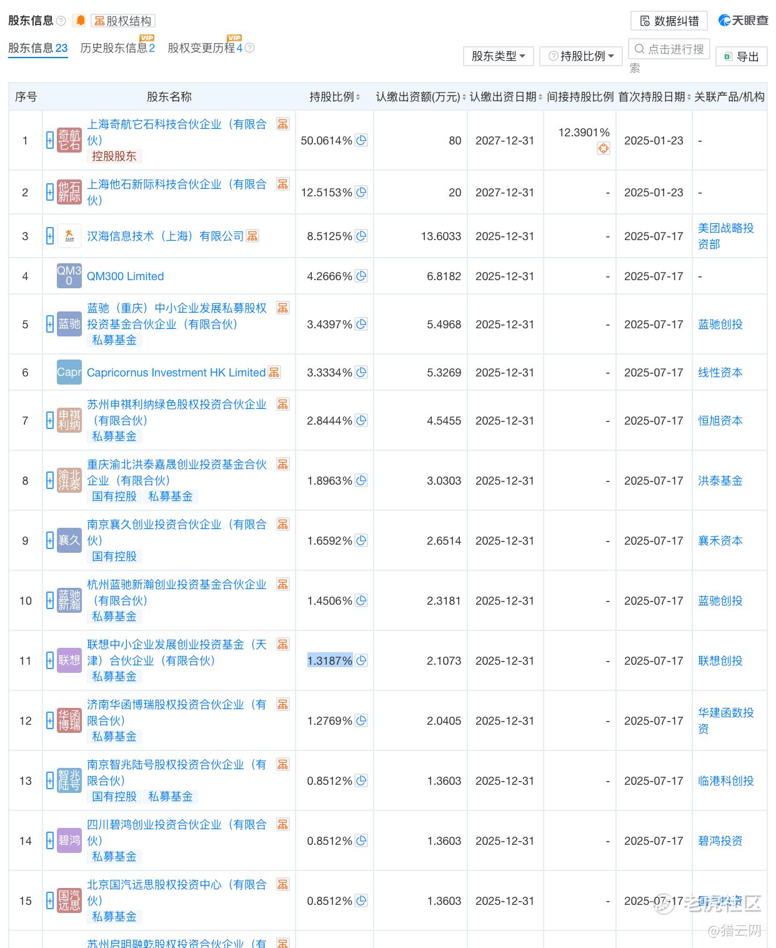Open 洪泰基金 related institution link
This screenshot has width=776, height=948.
(x=720, y=481)
